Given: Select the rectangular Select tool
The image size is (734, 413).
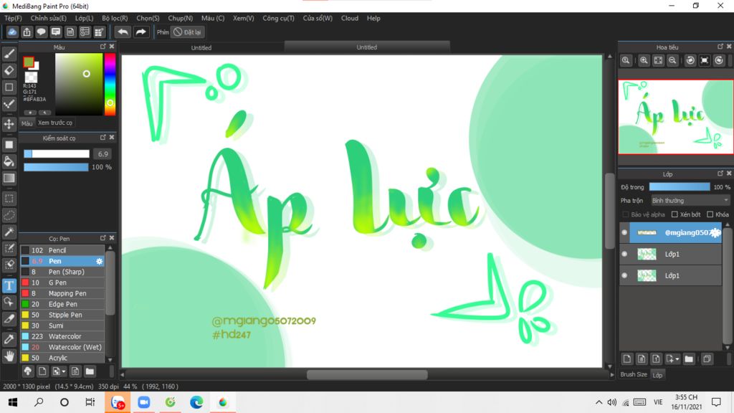Looking at the screenshot, I should 9,199.
